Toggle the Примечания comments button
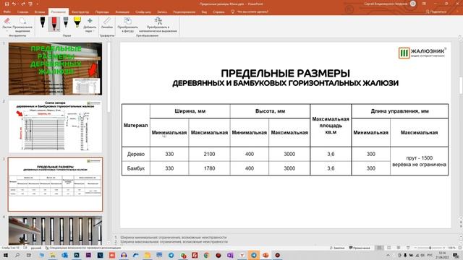 click(x=360, y=248)
